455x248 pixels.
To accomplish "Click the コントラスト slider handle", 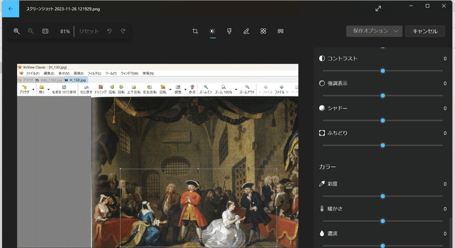I will [383, 70].
